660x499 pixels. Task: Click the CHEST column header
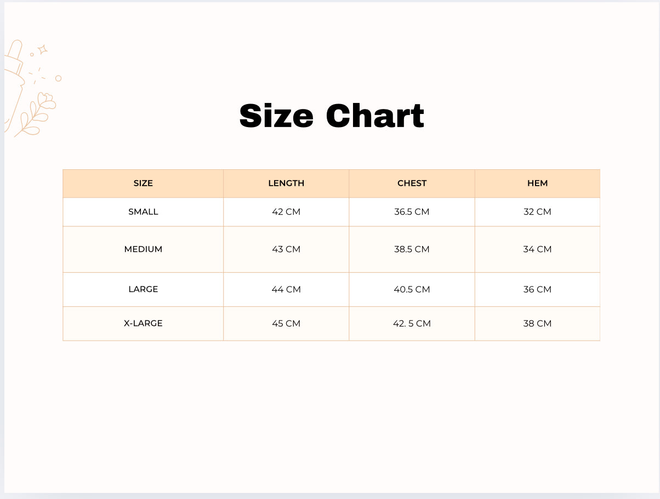pos(412,183)
